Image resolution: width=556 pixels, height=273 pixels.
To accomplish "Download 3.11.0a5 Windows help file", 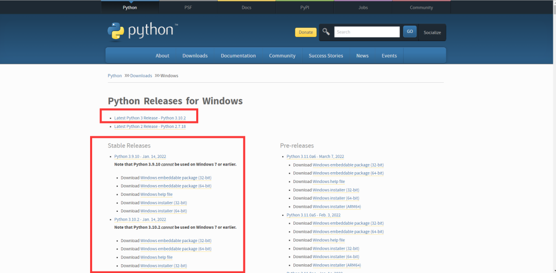I will [x=328, y=240].
